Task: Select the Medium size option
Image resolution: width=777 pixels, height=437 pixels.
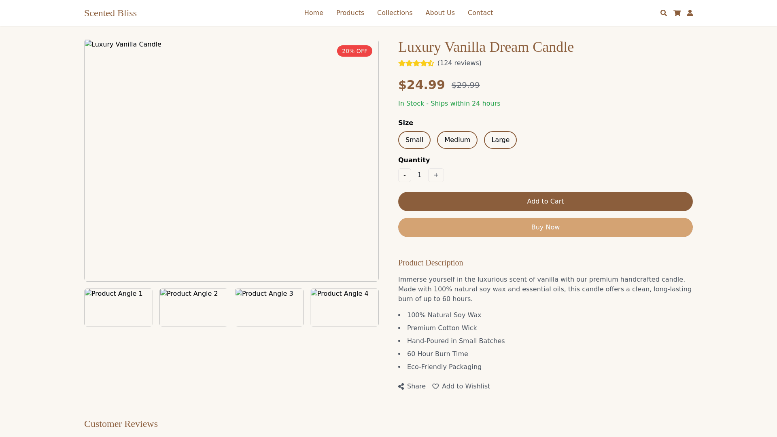Action: click(457, 140)
